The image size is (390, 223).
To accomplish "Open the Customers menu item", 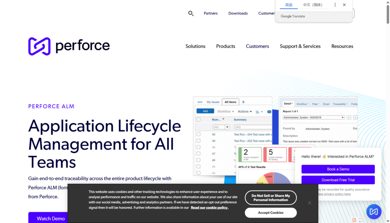I will point(257,46).
